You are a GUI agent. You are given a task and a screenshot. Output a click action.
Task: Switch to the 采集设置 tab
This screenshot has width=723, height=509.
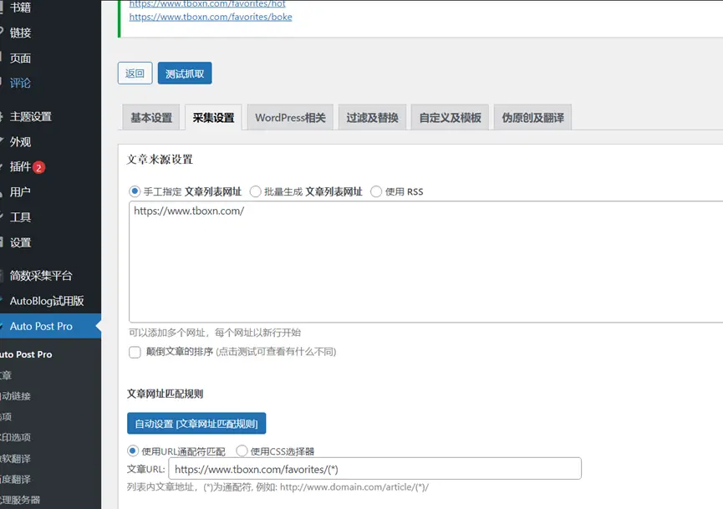tap(213, 118)
